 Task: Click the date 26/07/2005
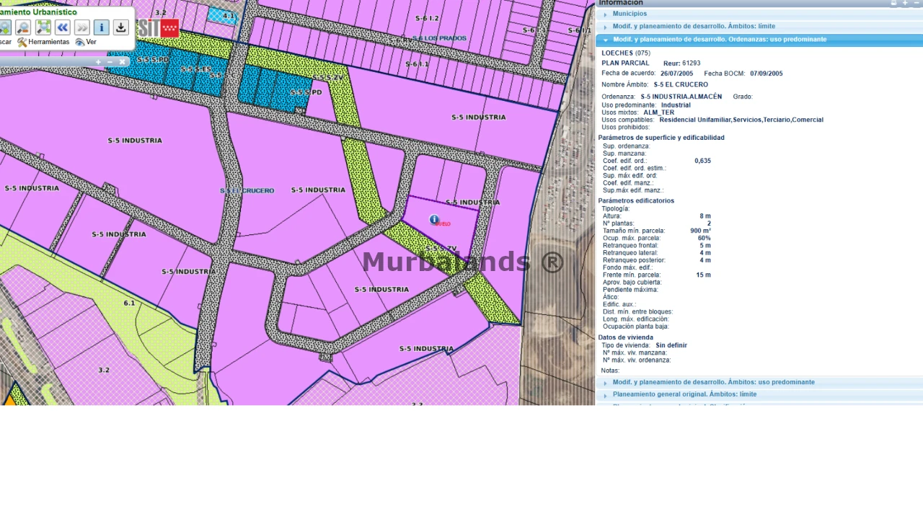tap(676, 74)
